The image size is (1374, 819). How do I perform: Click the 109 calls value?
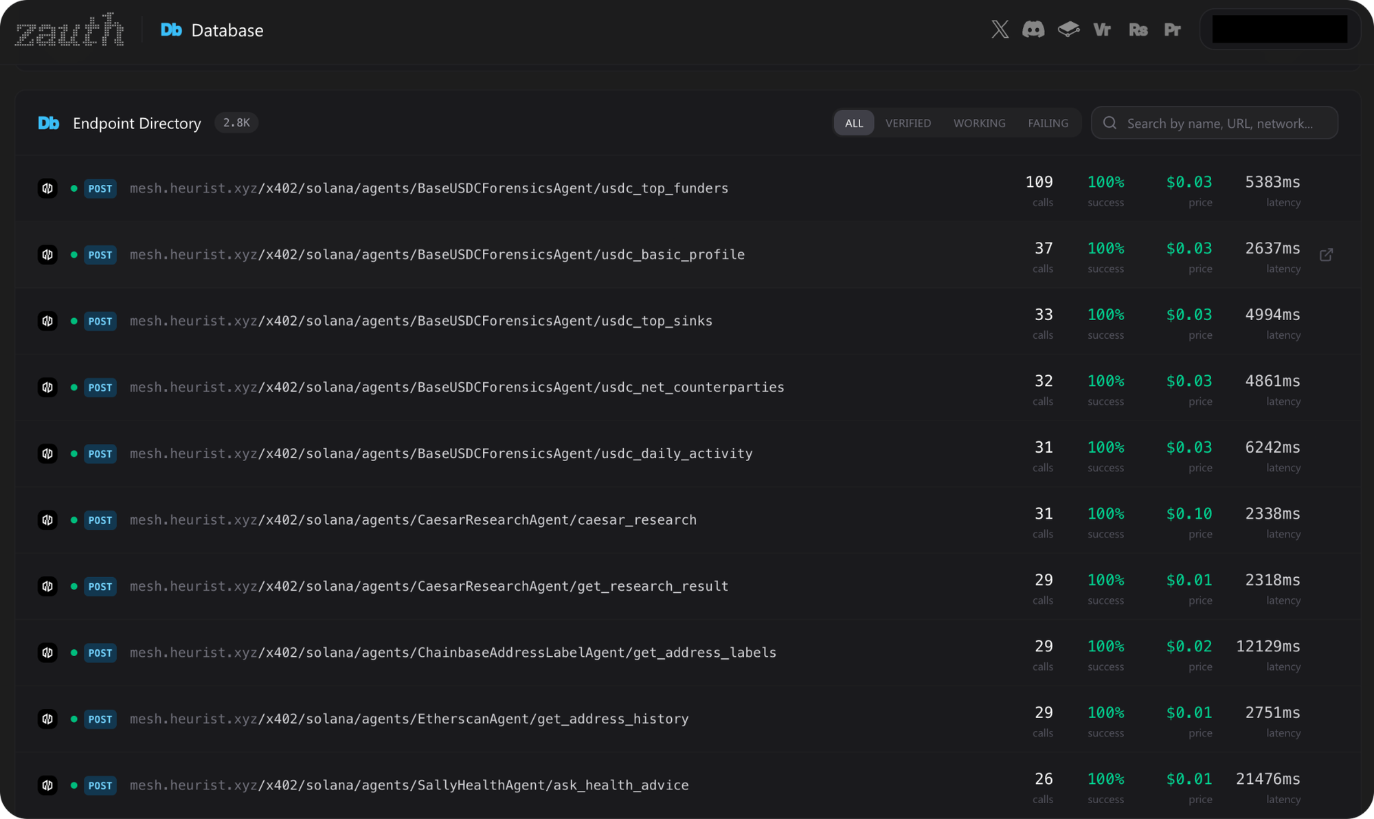(x=1039, y=182)
